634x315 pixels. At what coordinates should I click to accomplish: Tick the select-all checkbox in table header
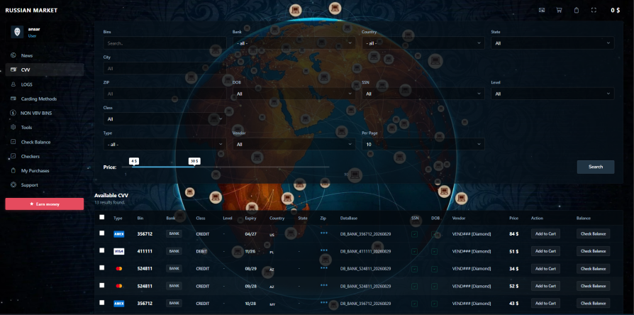coord(102,217)
